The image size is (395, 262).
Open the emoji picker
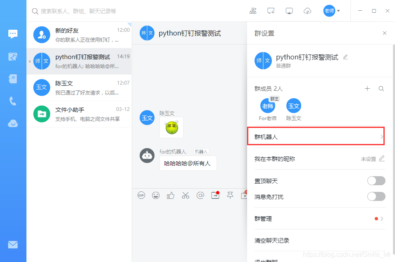pyautogui.click(x=156, y=195)
